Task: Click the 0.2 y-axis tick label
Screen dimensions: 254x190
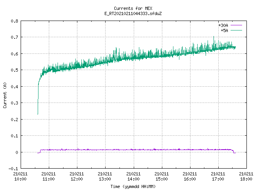Action: [14, 120]
